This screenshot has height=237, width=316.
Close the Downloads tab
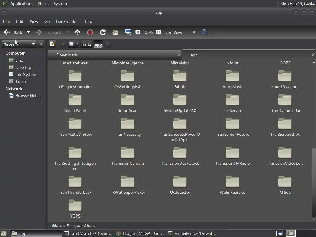[x=179, y=55]
